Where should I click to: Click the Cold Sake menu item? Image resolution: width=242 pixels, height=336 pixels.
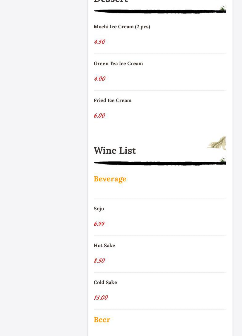click(105, 283)
